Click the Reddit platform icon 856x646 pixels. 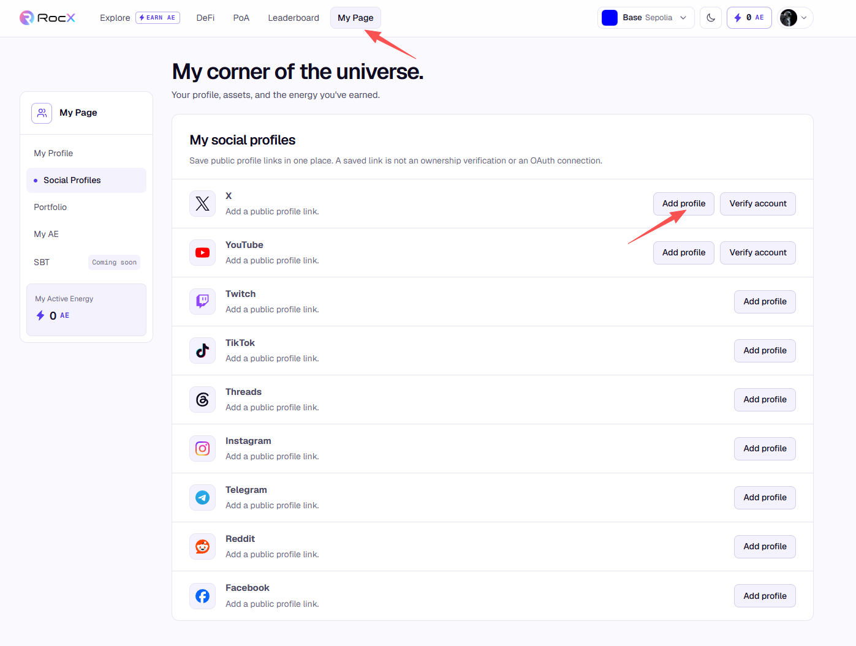click(x=202, y=546)
